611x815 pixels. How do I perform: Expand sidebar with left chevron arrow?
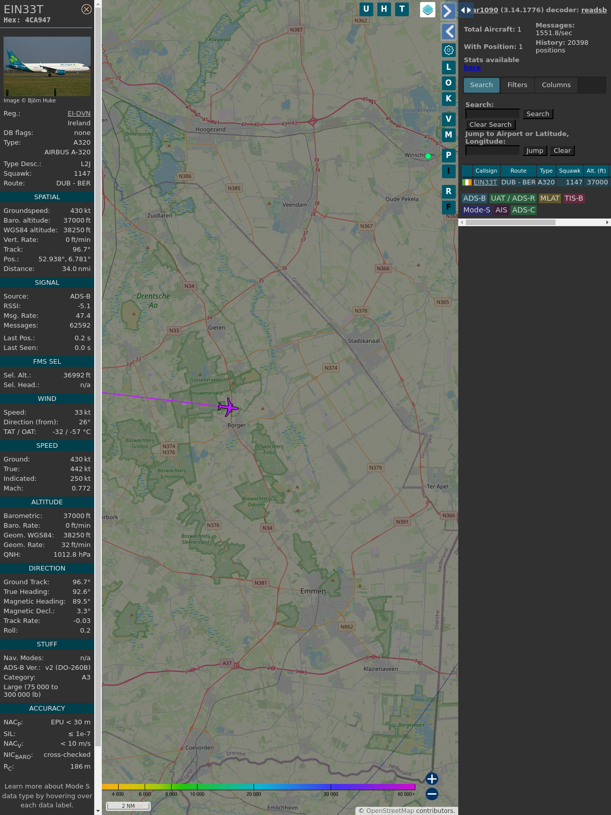(449, 32)
